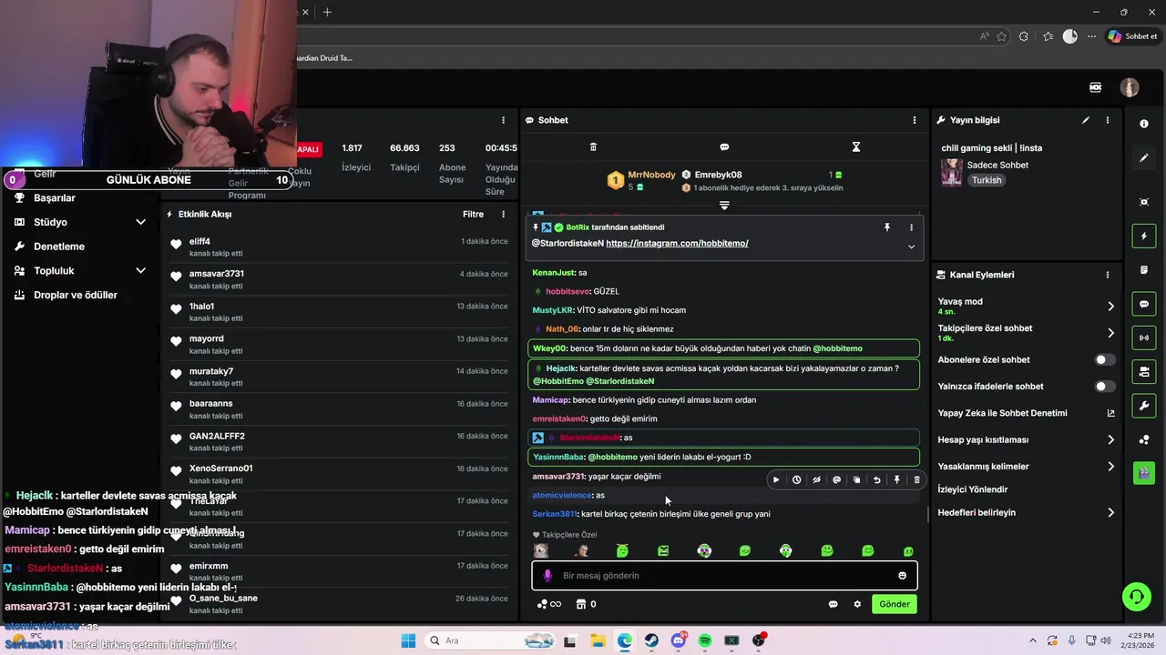Toggle Abonelere özel sohbet switch
Image resolution: width=1166 pixels, height=655 pixels.
pos(1104,359)
